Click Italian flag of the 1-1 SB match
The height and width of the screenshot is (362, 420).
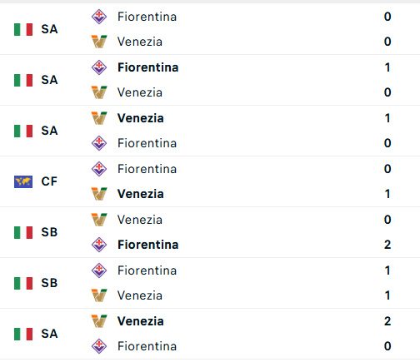click(x=23, y=283)
